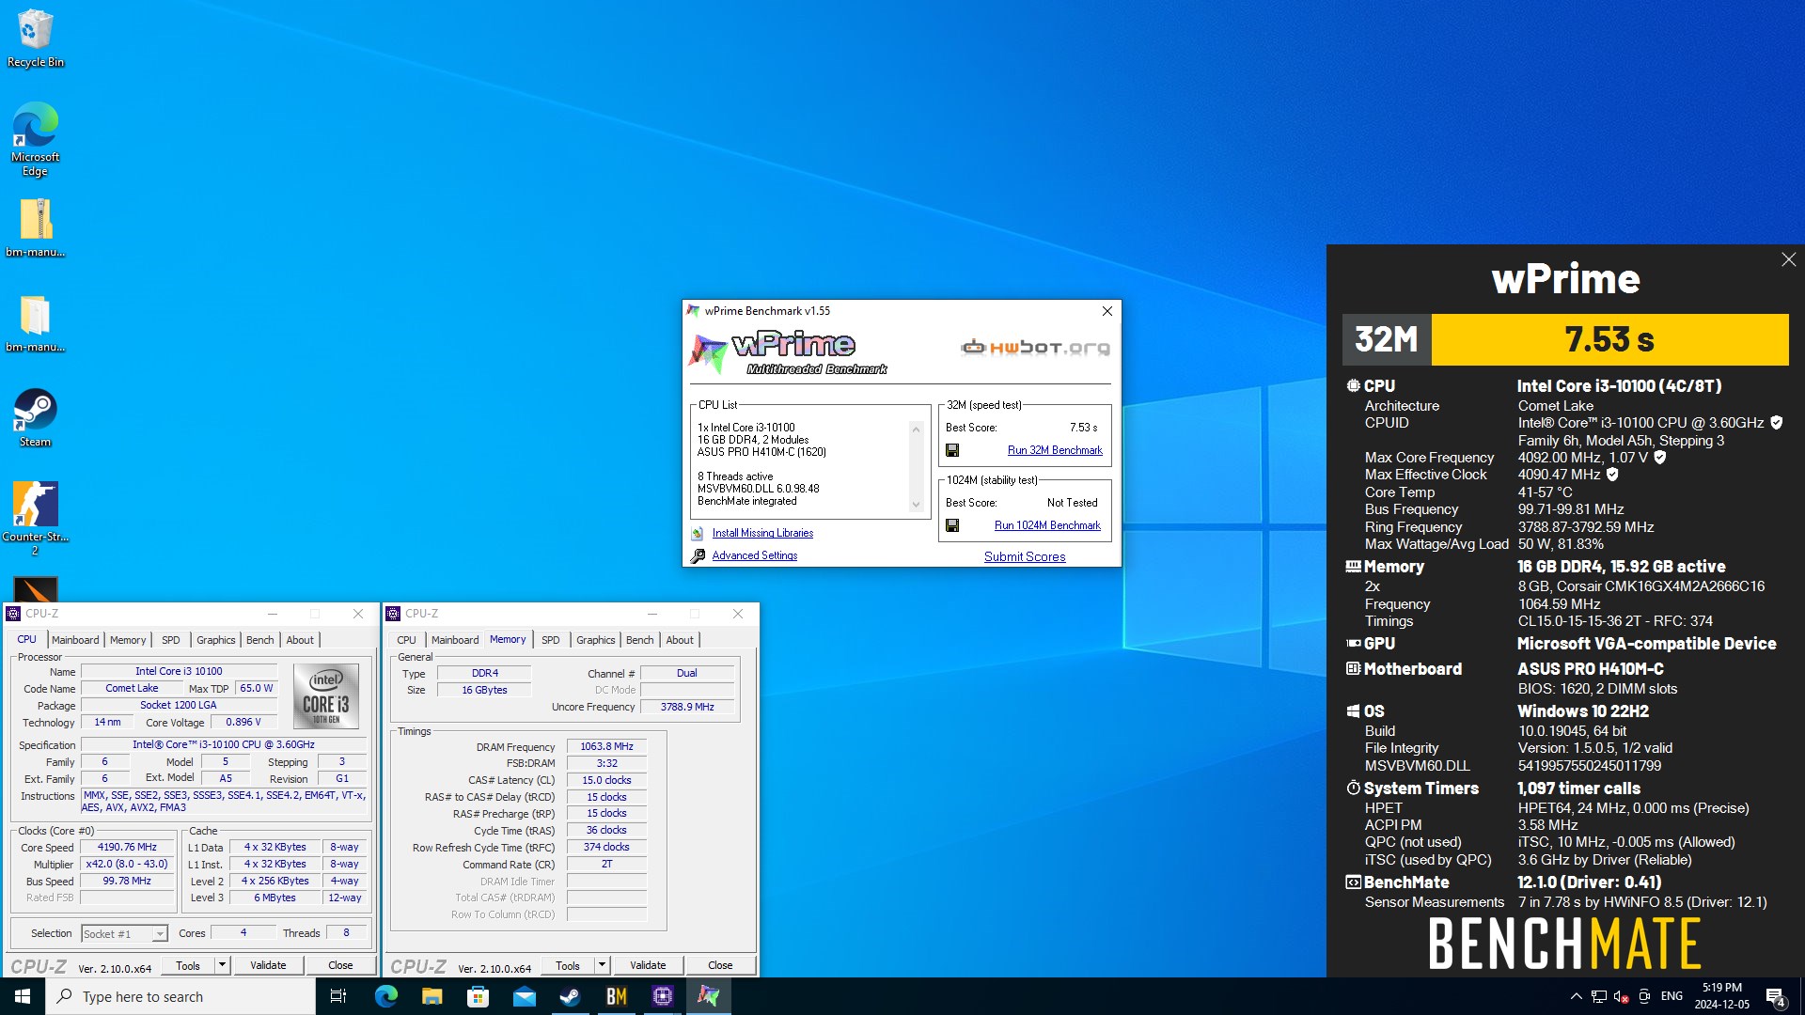Select the Counter-Strike 2 desktop shortcut
This screenshot has width=1805, height=1015.
tap(35, 518)
